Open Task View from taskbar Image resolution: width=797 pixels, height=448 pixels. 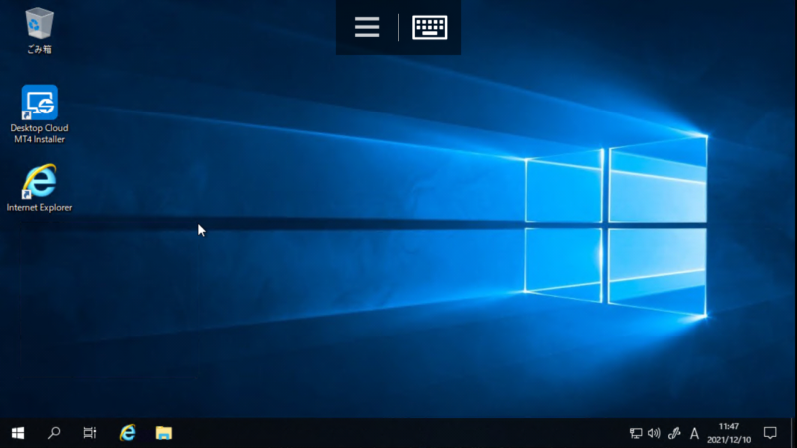(90, 433)
